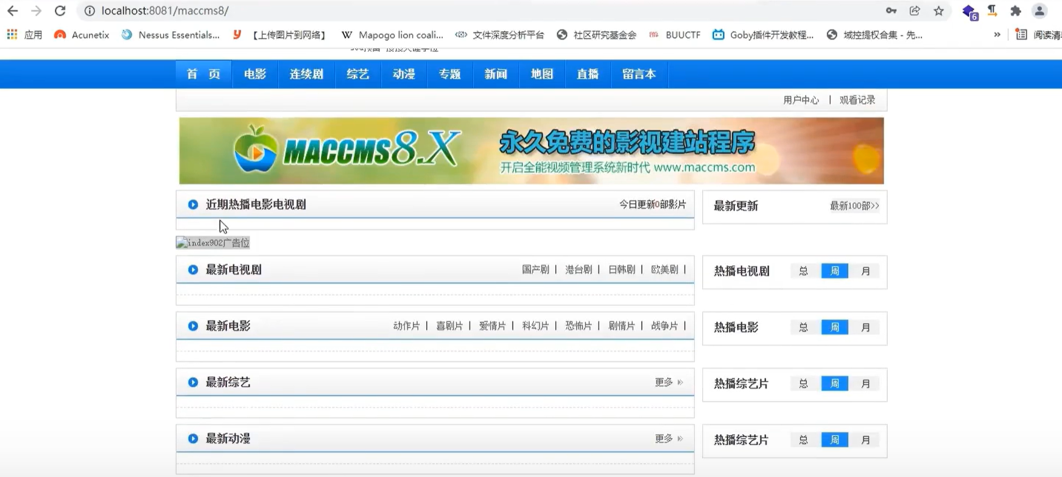The width and height of the screenshot is (1062, 477).
Task: Switch 热播电视剧 ranking to 总
Action: pos(804,271)
